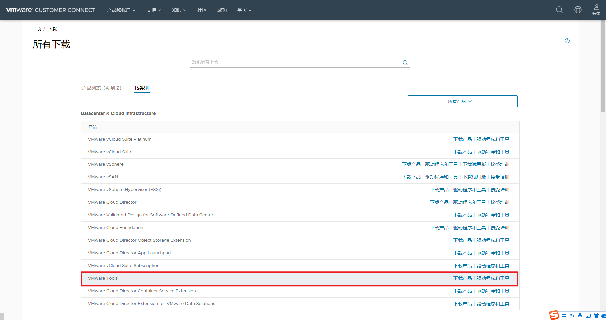The height and width of the screenshot is (320, 606).
Task: Click 接受培训 for VMware vSphere
Action: (x=500, y=164)
